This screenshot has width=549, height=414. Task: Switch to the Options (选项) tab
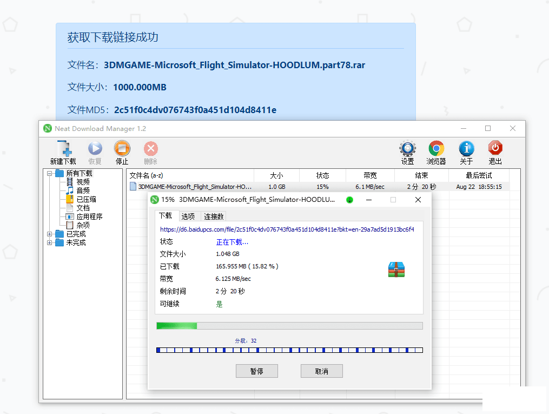click(x=188, y=216)
